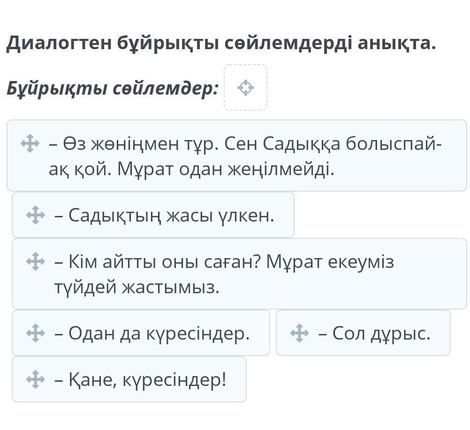
Task: Click the dashed answer drop box
Action: [x=245, y=88]
